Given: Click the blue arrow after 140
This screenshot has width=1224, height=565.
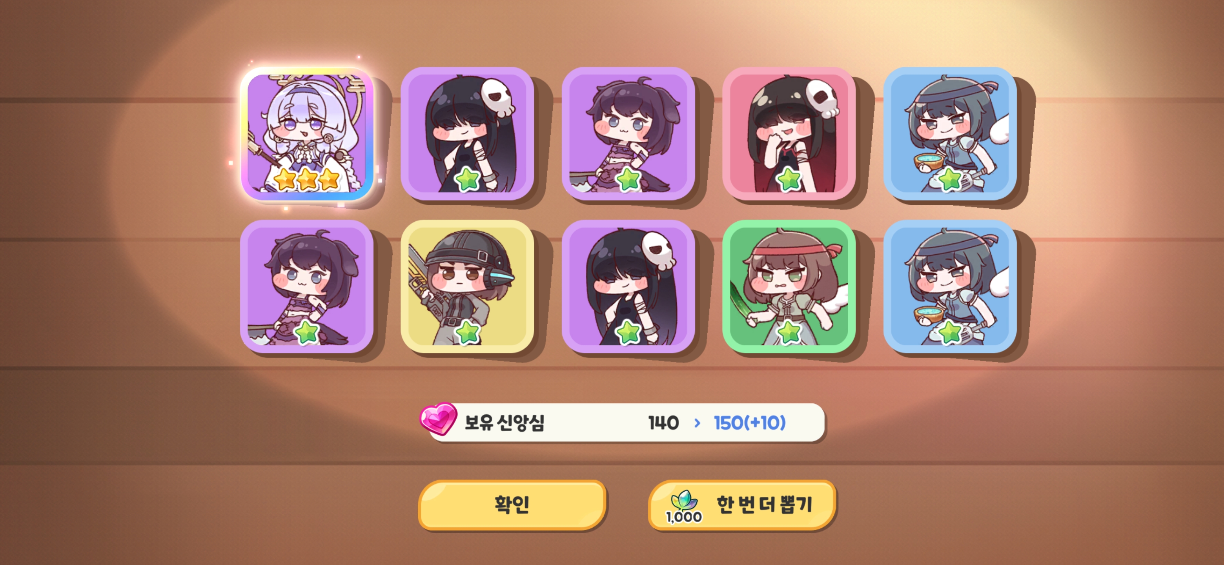Looking at the screenshot, I should [697, 423].
